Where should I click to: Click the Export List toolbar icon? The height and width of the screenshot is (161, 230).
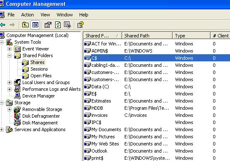[x=67, y=25]
